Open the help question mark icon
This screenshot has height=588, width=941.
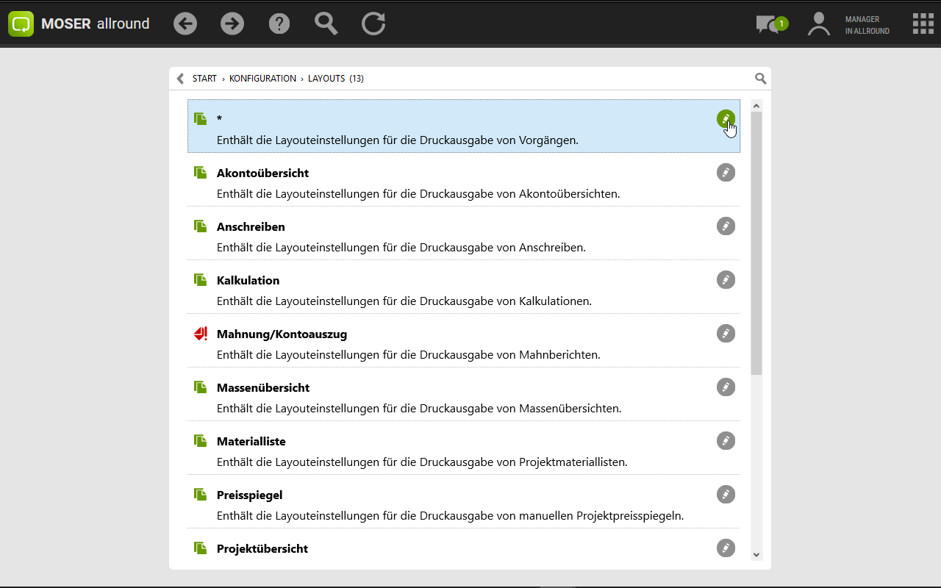(279, 24)
